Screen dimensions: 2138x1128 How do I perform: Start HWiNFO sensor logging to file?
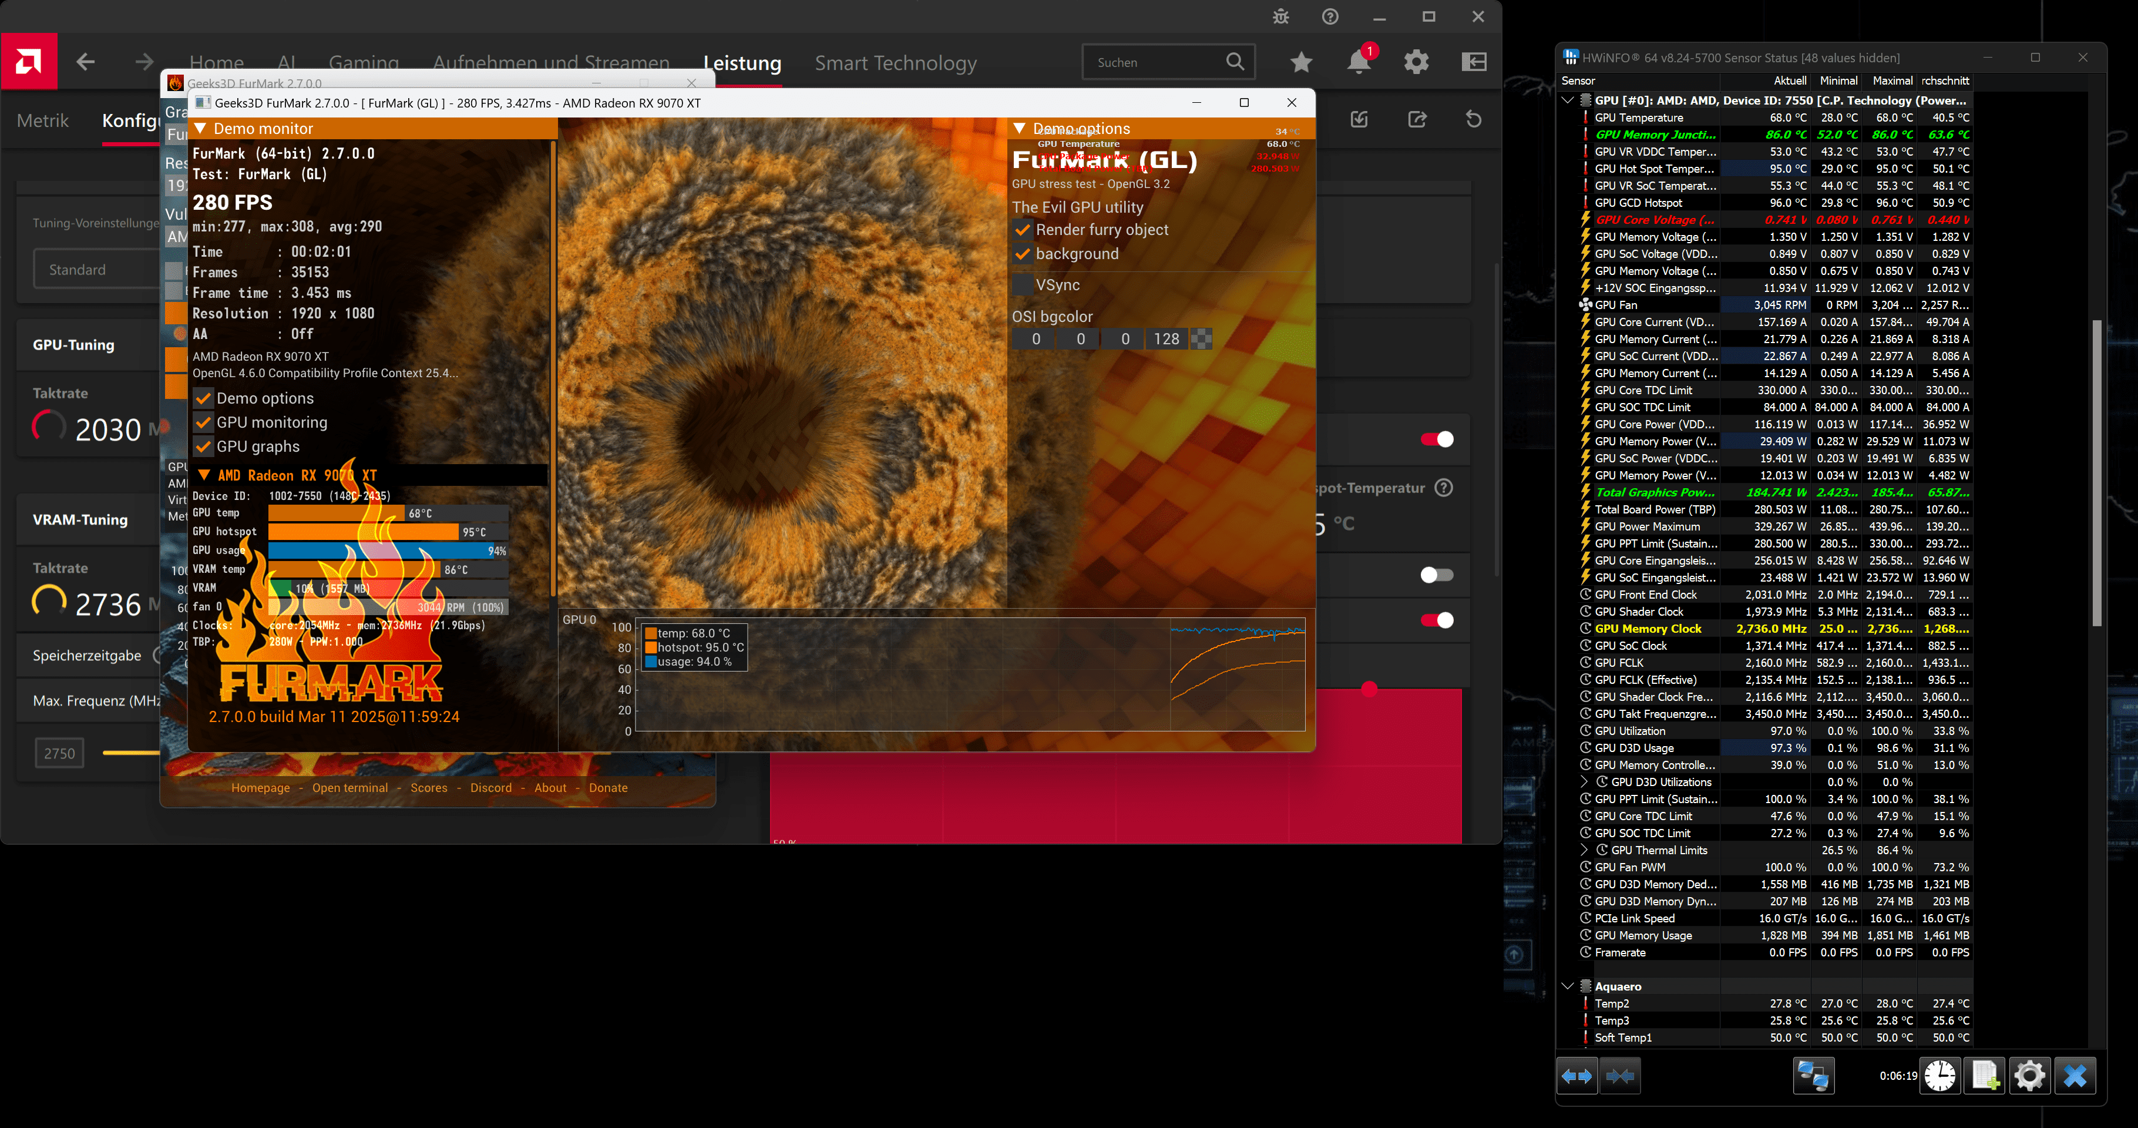[x=1985, y=1076]
